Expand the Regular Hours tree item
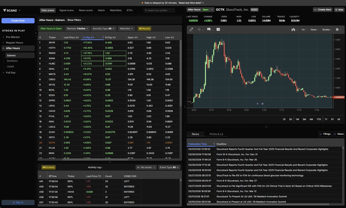 pyautogui.click(x=14, y=43)
